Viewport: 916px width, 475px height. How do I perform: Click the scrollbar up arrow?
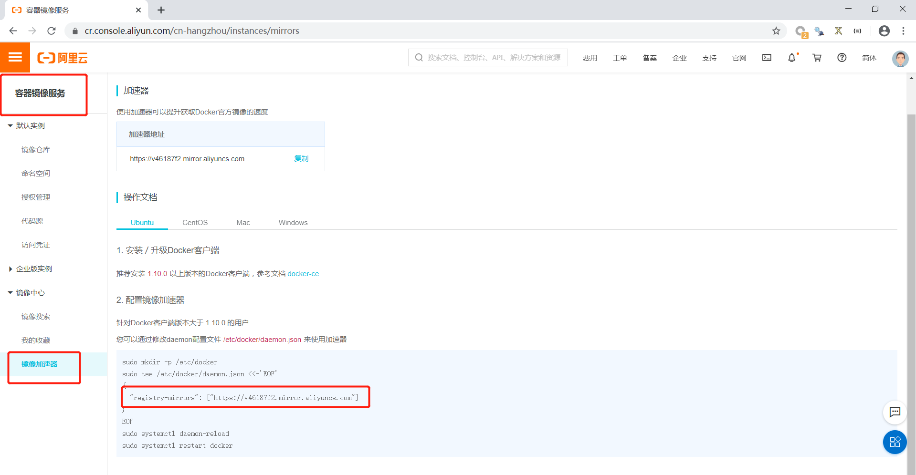point(911,78)
